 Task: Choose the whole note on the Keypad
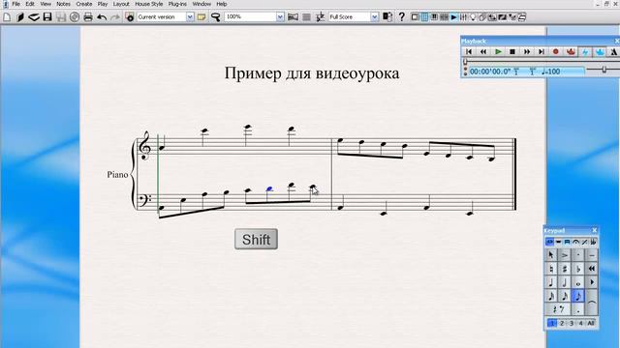coord(578,282)
